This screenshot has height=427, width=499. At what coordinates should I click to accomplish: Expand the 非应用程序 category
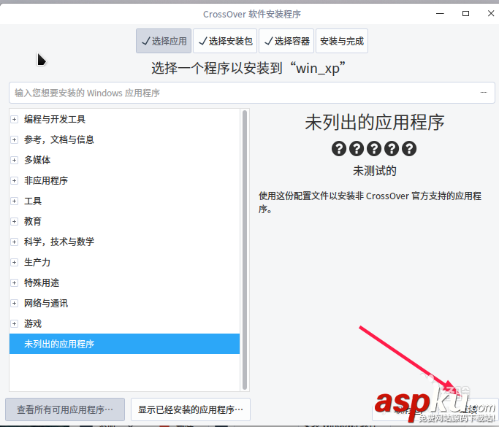tap(14, 180)
